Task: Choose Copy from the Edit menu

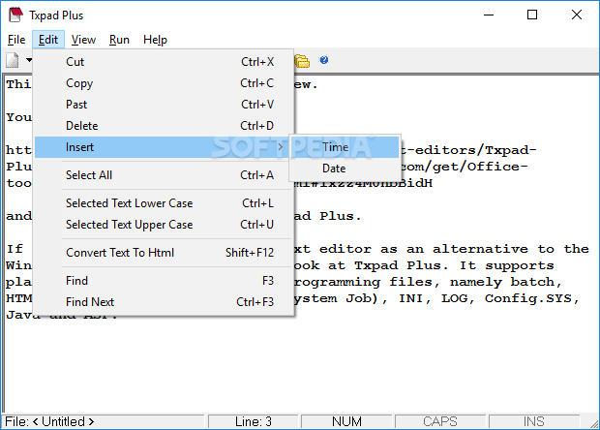Action: coord(164,83)
